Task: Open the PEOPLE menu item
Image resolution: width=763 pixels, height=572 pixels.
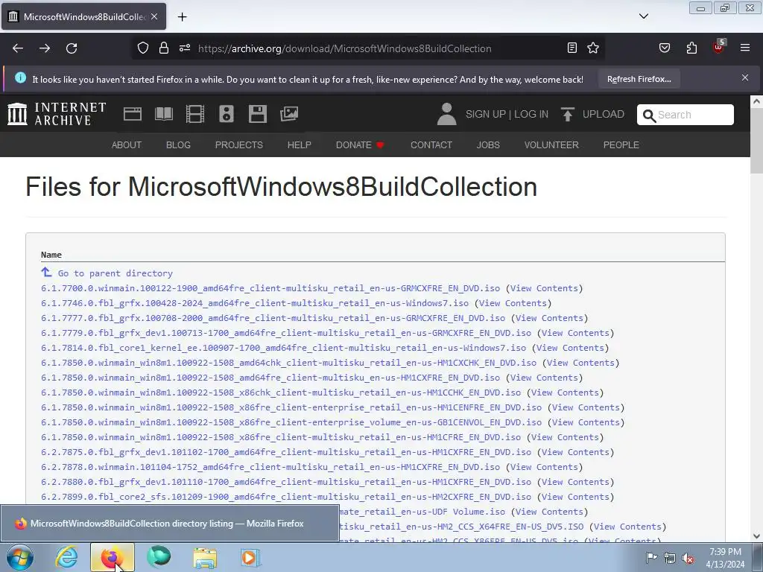Action: pos(621,145)
